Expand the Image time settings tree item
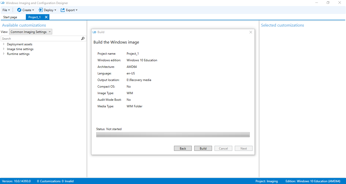346x184 pixels. (4, 49)
